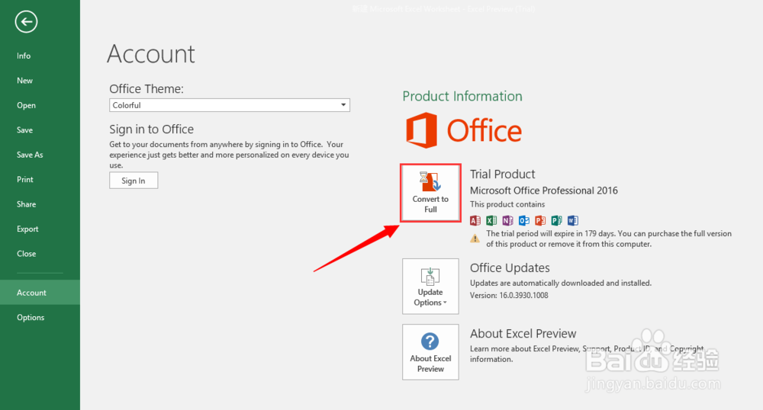Select Export in the sidebar
The image size is (763, 410).
tap(27, 229)
